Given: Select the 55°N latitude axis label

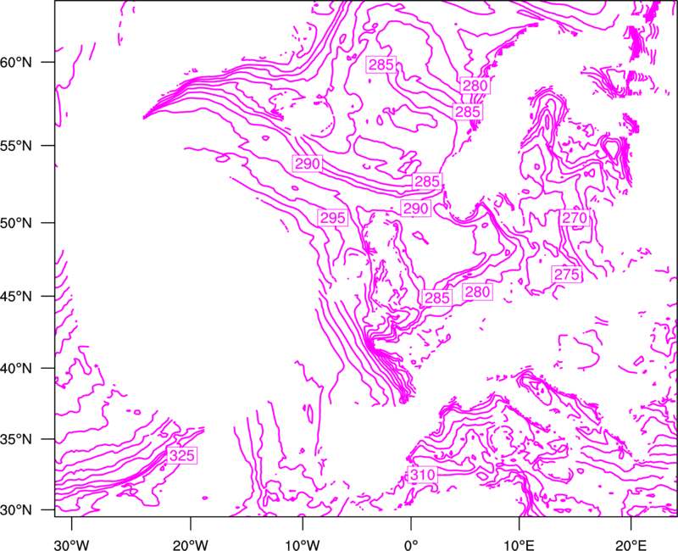Looking at the screenshot, I should (16, 146).
